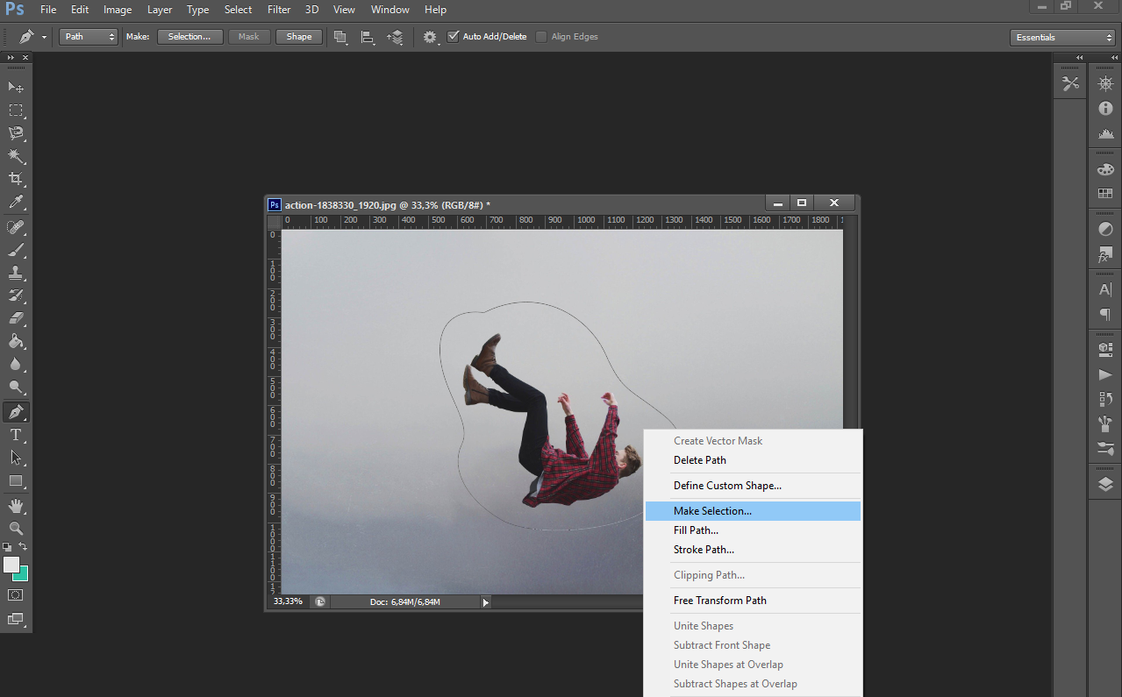The width and height of the screenshot is (1122, 697).
Task: Select the Paint Bucket tool
Action: tap(16, 342)
